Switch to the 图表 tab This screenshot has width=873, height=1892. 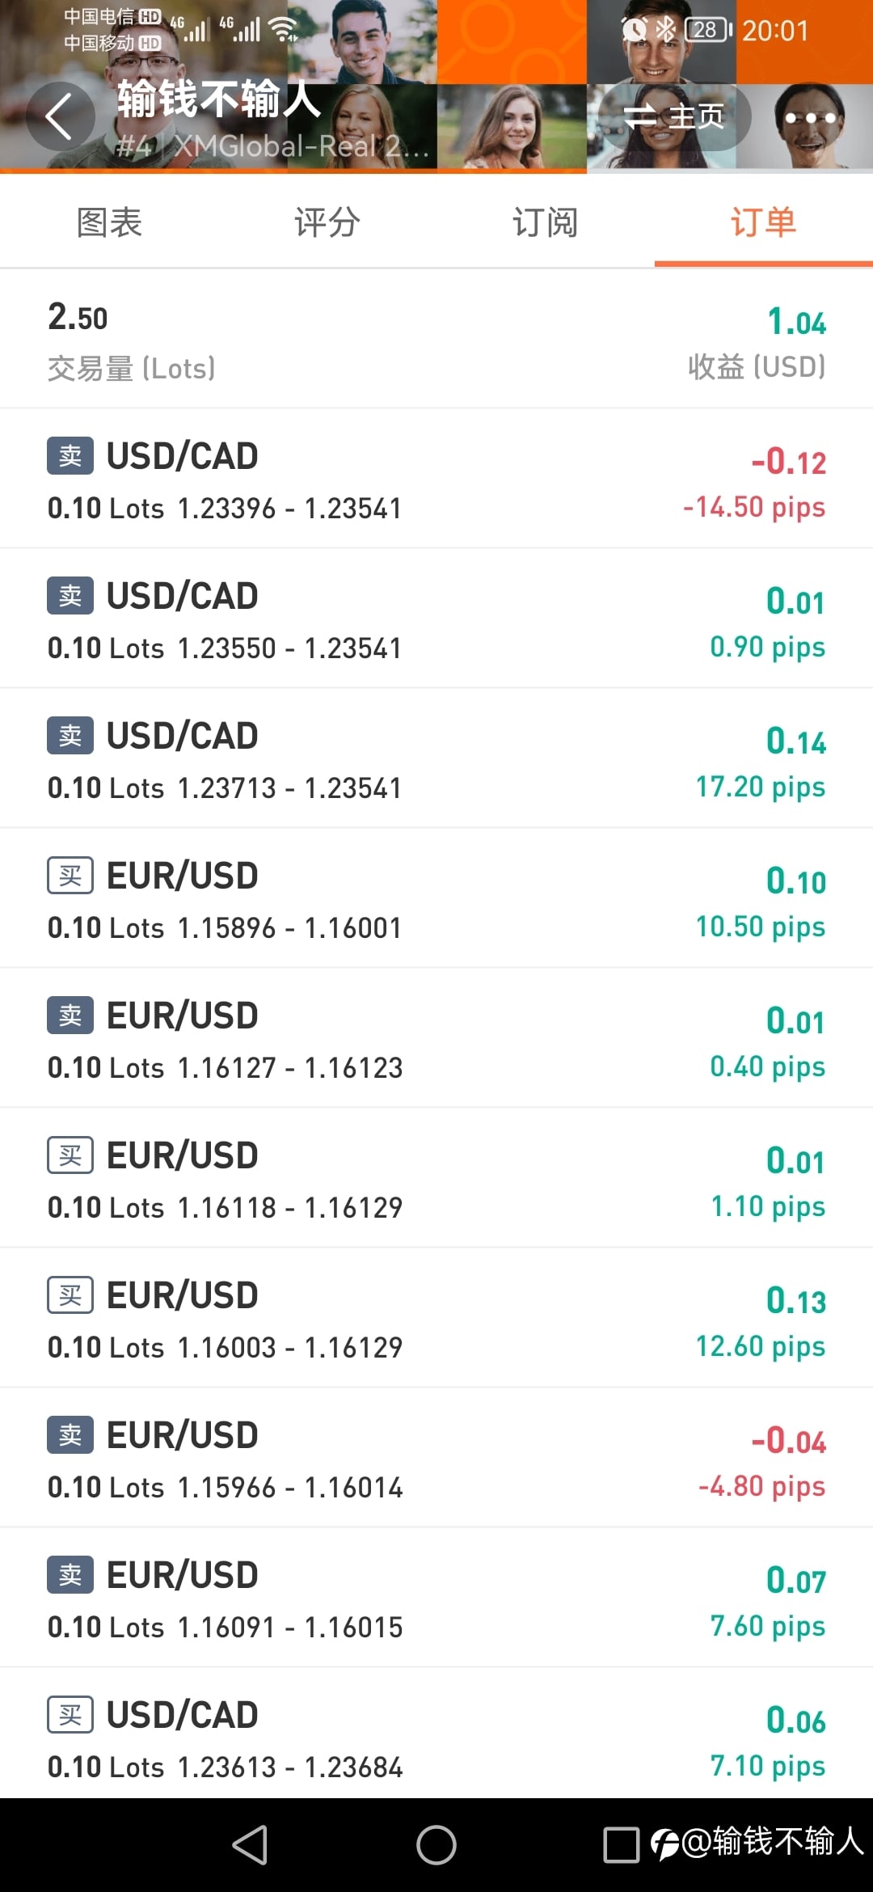[x=109, y=222]
